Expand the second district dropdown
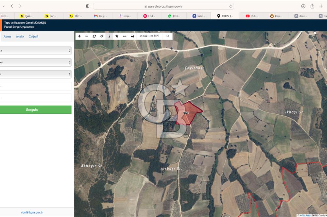 point(35,62)
